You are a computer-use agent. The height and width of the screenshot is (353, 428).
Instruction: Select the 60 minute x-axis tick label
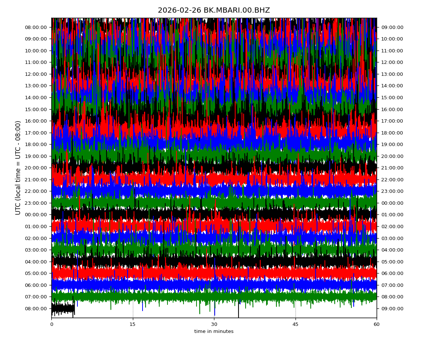pyautogui.click(x=377, y=324)
